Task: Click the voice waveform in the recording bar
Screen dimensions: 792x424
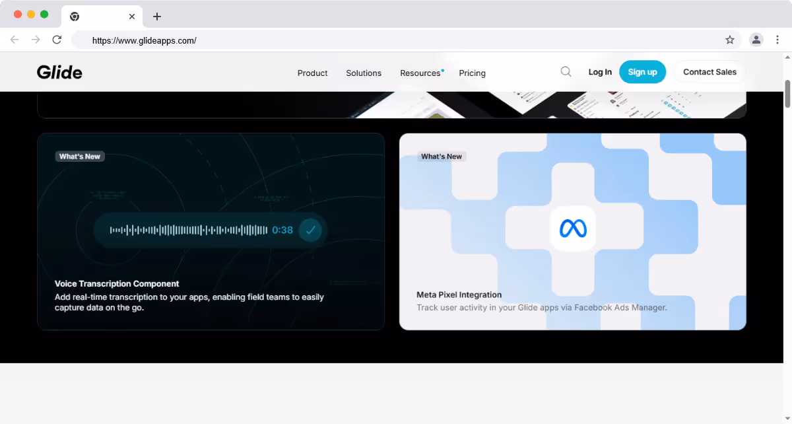Action: click(188, 230)
